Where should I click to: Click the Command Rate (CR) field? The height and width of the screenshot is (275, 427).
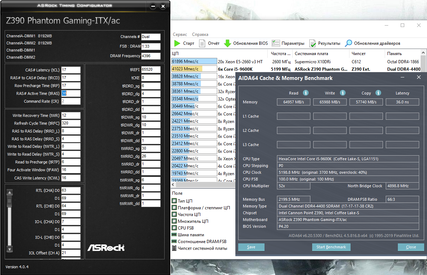tap(71, 101)
